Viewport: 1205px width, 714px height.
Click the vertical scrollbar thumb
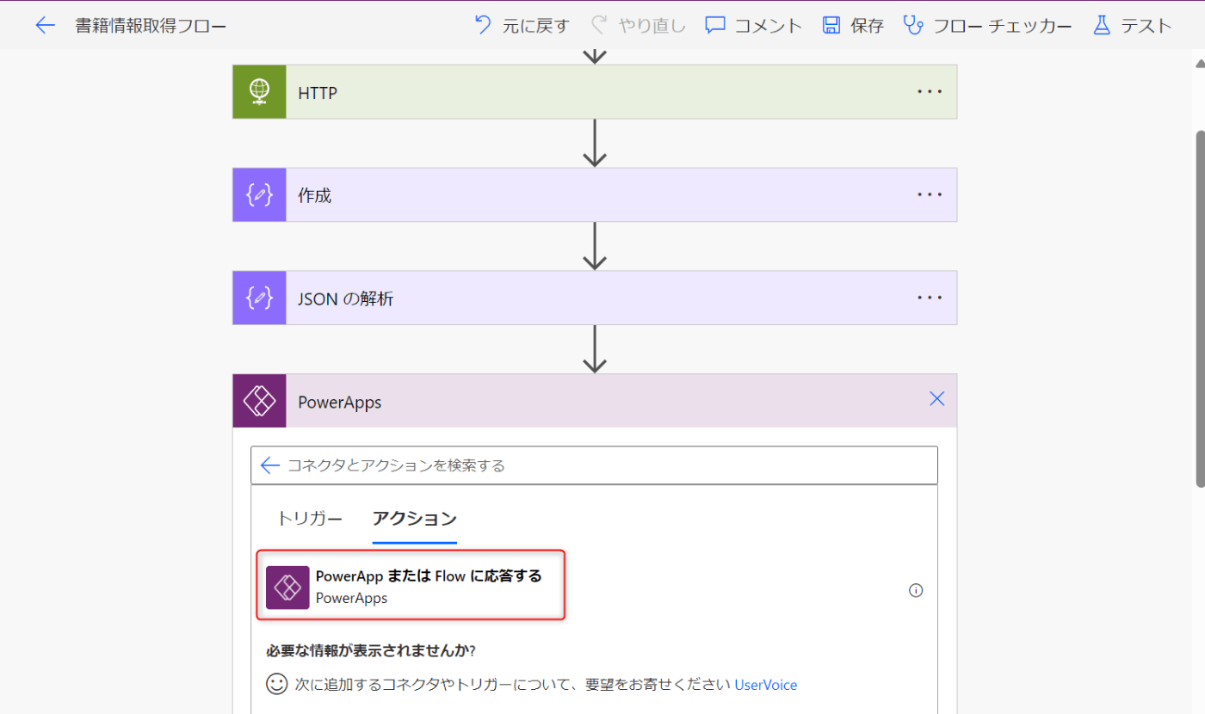[1200, 310]
